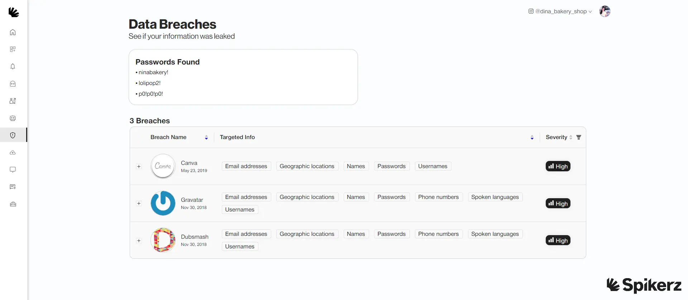Click the Targeted Info column header
Screen dimensions: 688x300
[237, 137]
